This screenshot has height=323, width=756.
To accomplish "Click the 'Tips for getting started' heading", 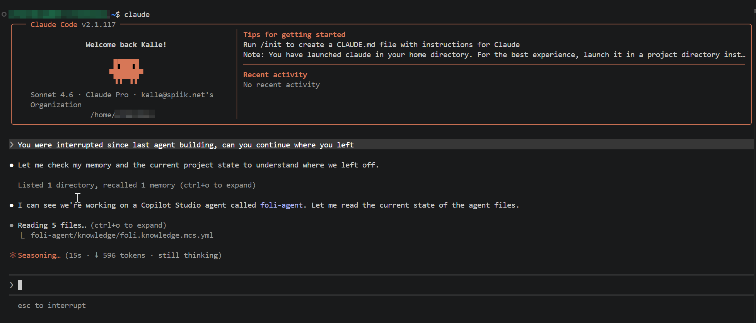I will coord(294,35).
